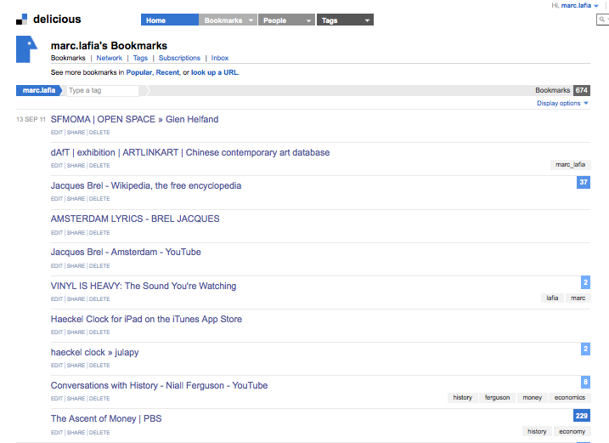Screen dimensions: 609x443
Task: Open the Home nav tab
Action: tap(170, 20)
